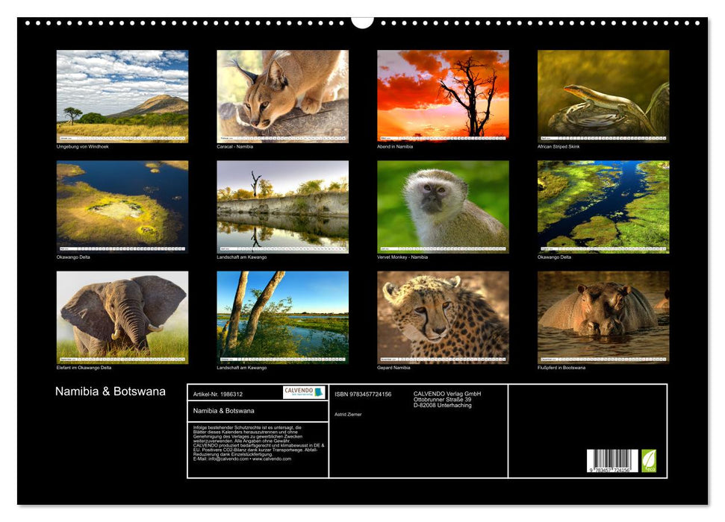
Task: Click the Artikel-Nr. 1986312 label
Action: [x=218, y=394]
